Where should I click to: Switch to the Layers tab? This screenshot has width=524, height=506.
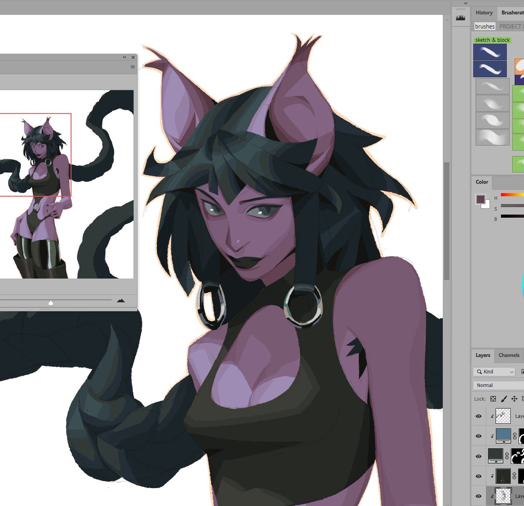point(483,355)
